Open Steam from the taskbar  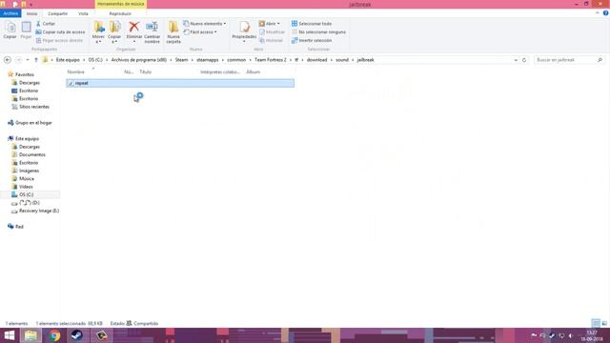[77, 335]
